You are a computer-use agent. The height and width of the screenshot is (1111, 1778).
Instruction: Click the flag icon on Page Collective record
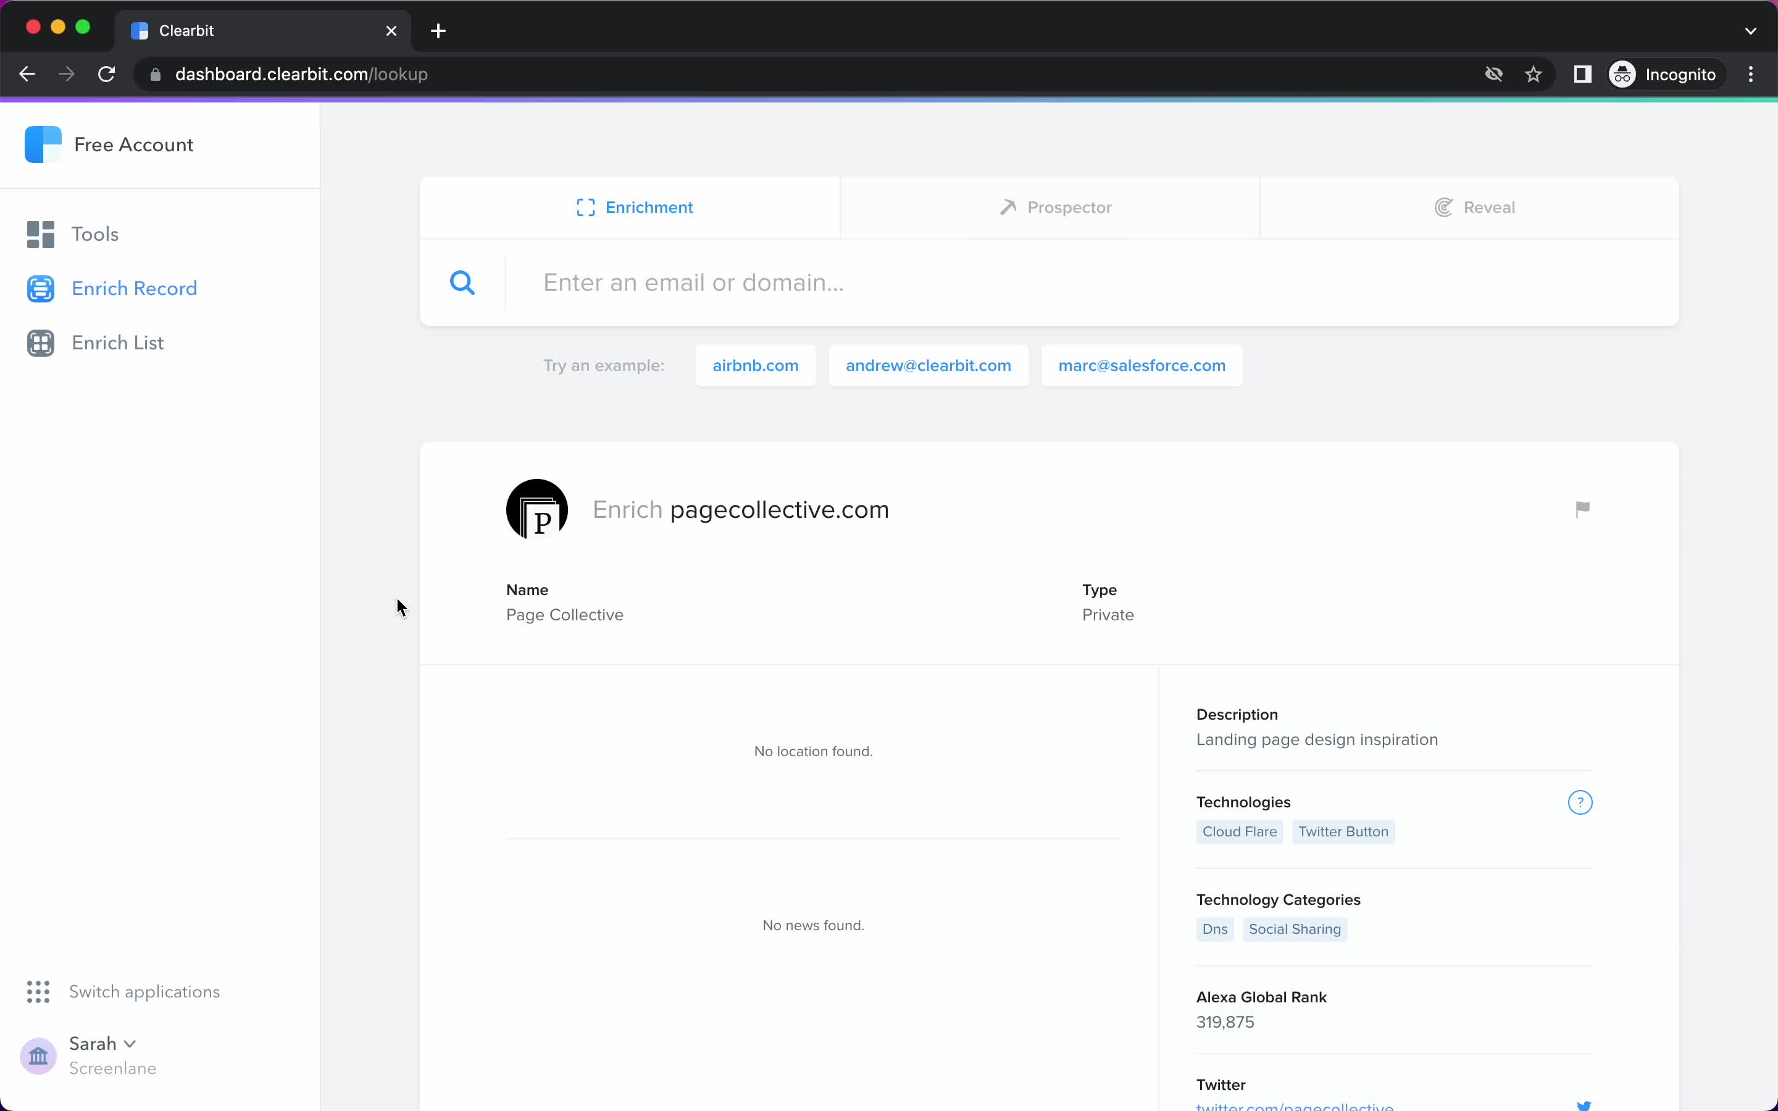tap(1584, 508)
